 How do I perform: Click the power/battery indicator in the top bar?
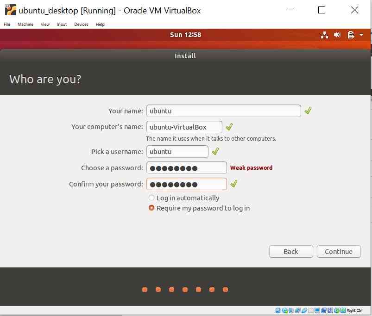click(x=351, y=35)
